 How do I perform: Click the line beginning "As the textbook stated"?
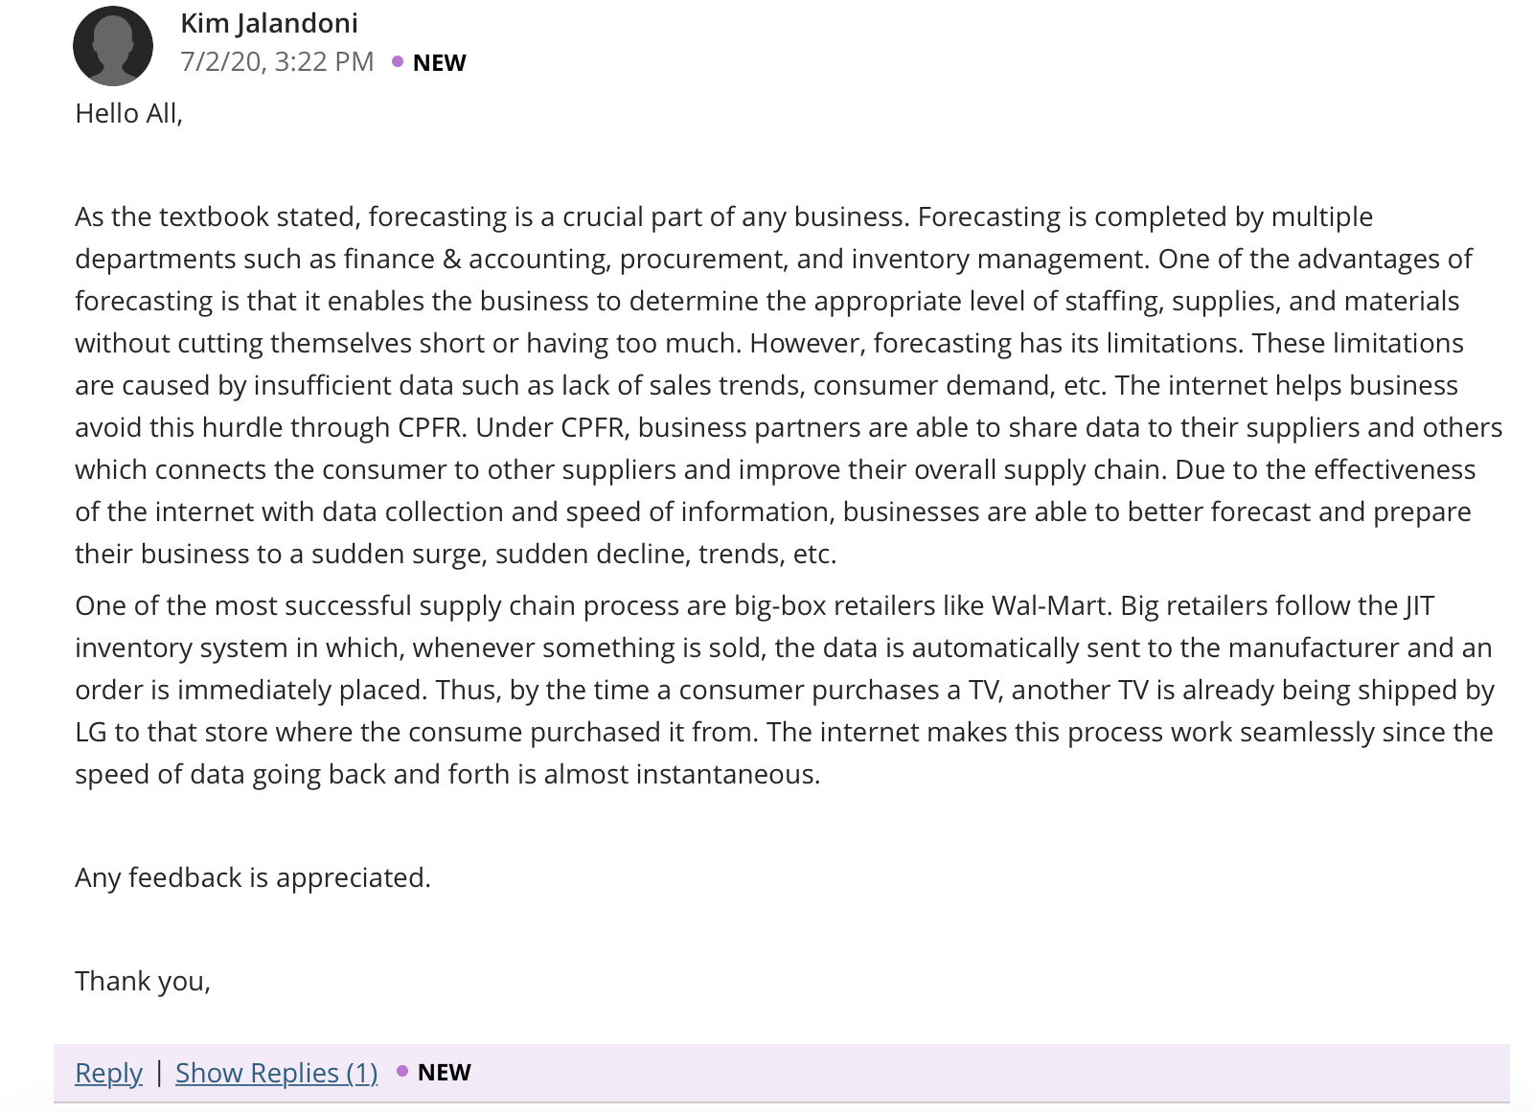pyautogui.click(x=724, y=216)
